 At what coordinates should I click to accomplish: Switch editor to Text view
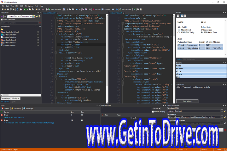coord(96,9)
